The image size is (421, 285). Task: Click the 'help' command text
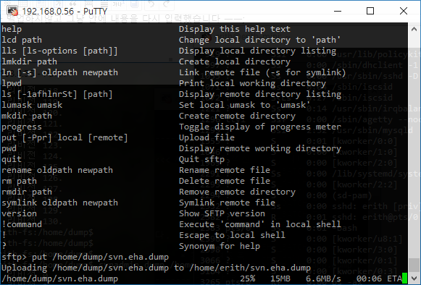(x=12, y=29)
